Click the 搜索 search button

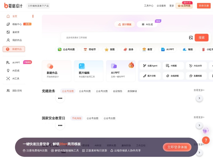point(202,37)
